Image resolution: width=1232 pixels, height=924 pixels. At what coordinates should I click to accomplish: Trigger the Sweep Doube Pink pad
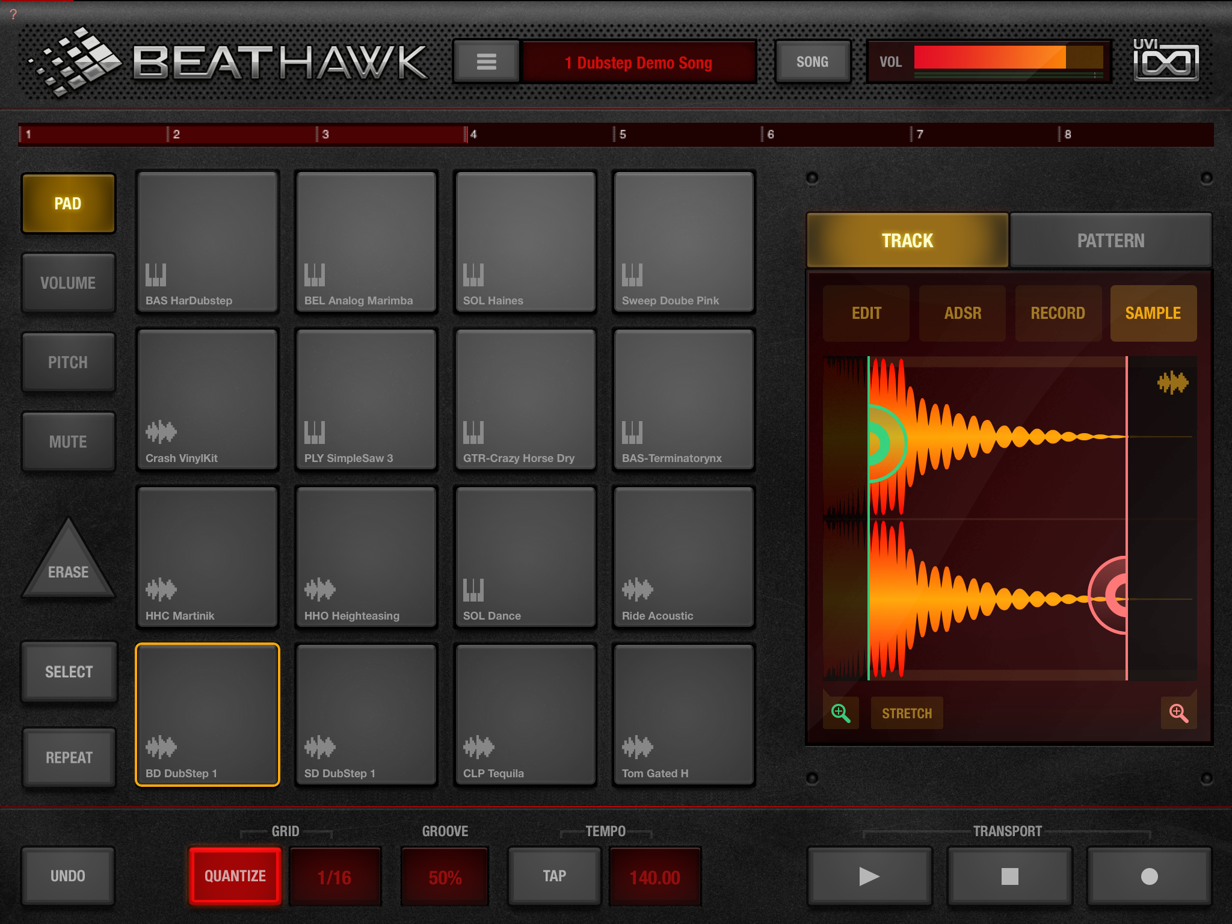[684, 241]
